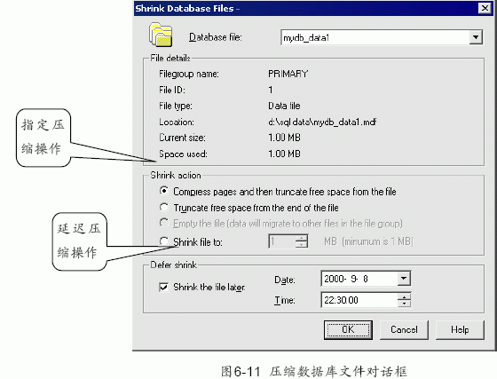Open the Date dropdown arrow

click(x=404, y=279)
